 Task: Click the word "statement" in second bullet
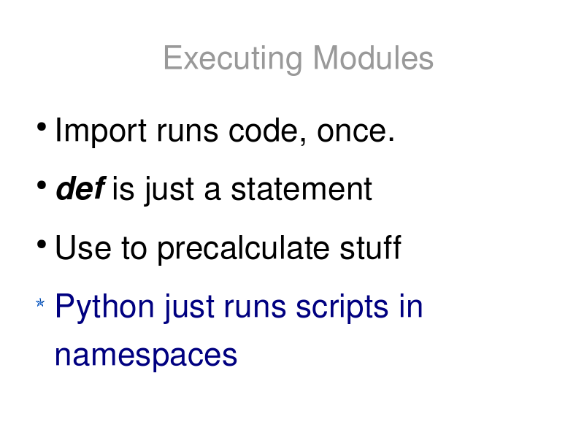[x=301, y=189]
